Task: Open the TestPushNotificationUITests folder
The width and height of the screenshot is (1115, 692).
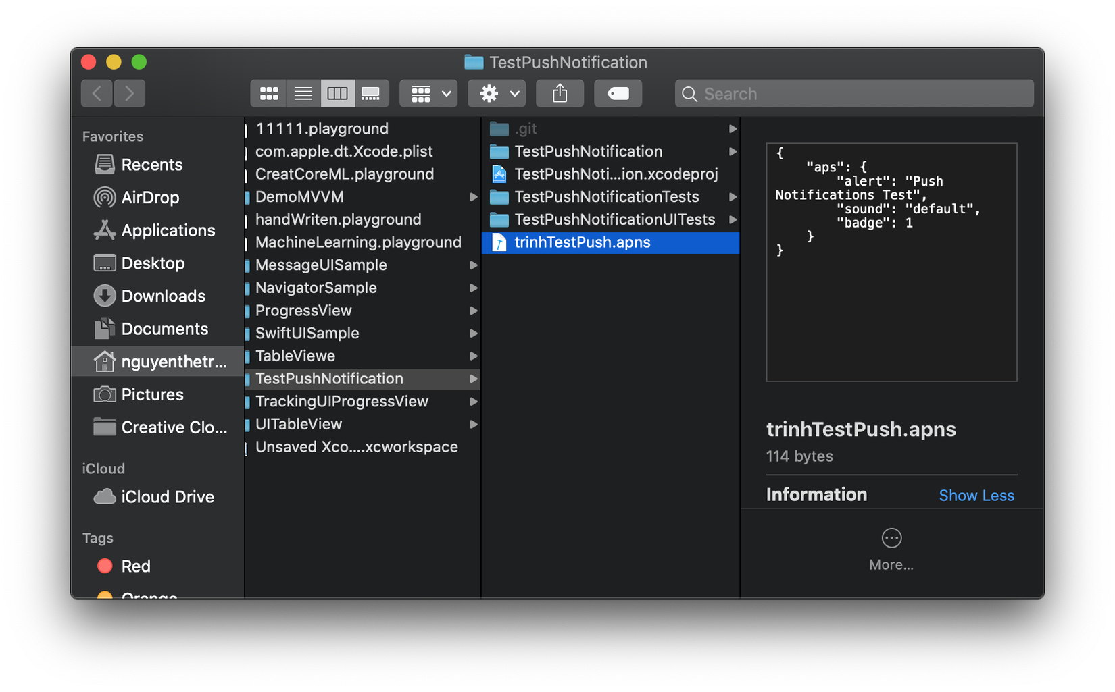Action: [614, 219]
